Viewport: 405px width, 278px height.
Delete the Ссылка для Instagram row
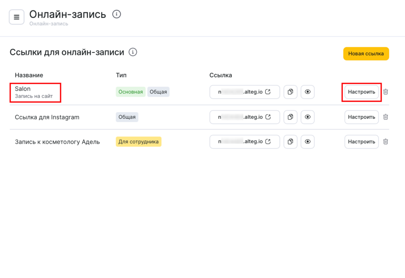[x=386, y=117]
